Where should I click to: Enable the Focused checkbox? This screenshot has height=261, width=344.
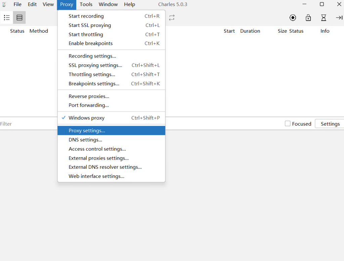point(288,124)
